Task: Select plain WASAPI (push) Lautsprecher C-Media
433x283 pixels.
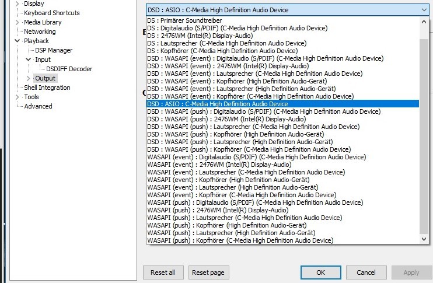Action: (282, 218)
